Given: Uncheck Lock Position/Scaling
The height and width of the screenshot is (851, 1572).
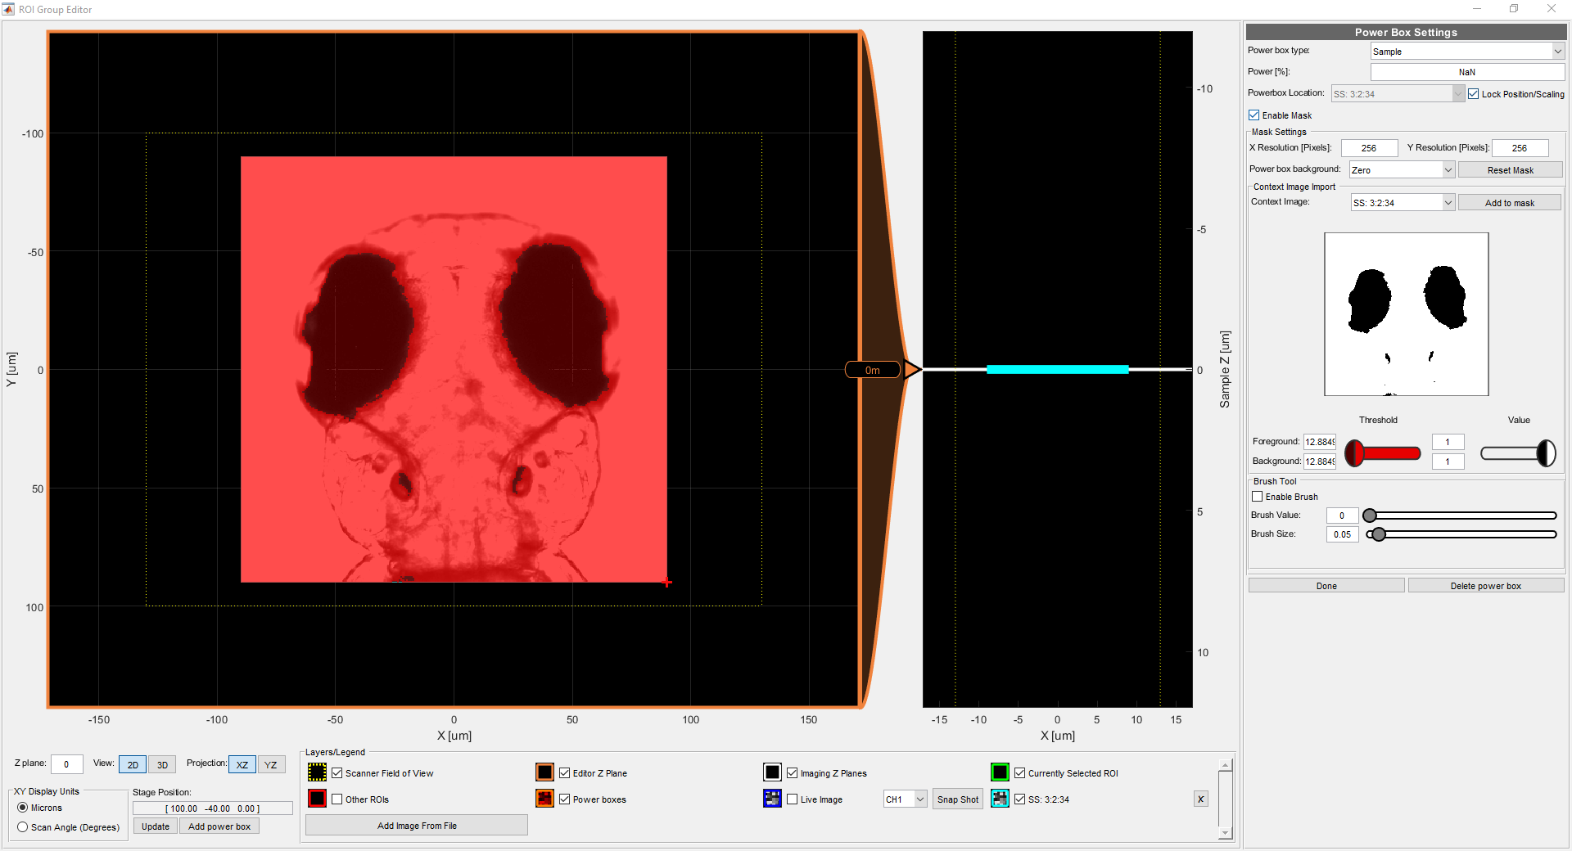Looking at the screenshot, I should 1474,93.
